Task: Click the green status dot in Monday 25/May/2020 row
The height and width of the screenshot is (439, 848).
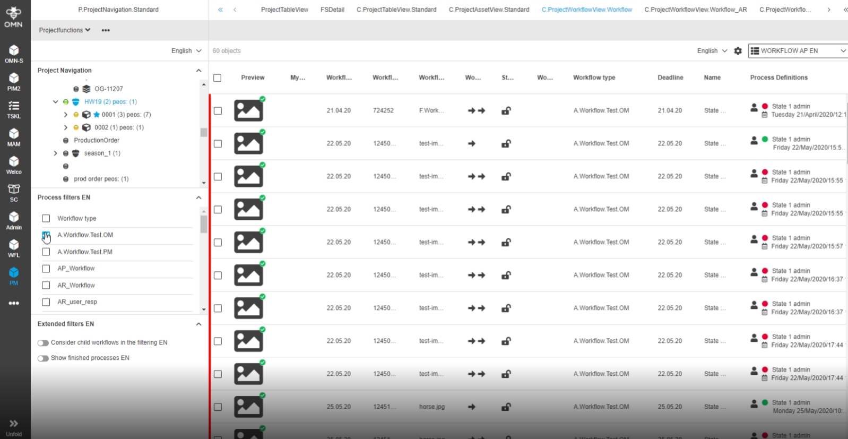Action: 765,402
